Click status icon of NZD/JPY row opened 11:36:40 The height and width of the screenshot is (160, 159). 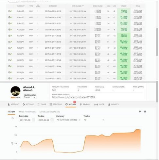click(10, 42)
